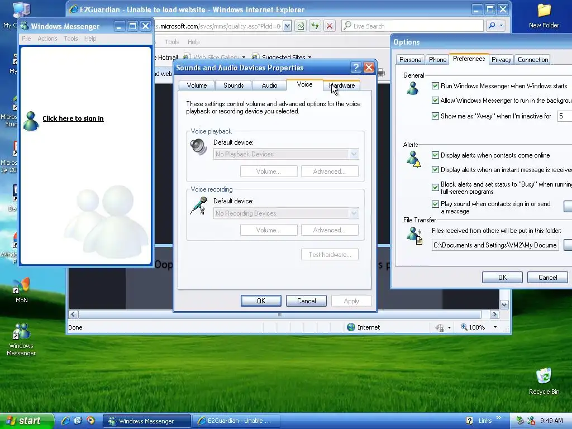
Task: Launch Internet Explorer from quick launch bar
Action: click(65, 421)
